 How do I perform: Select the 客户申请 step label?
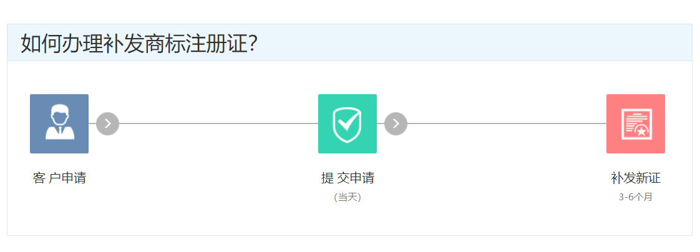(x=59, y=178)
